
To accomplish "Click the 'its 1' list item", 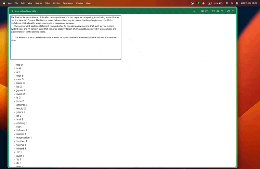I will click(x=19, y=163).
